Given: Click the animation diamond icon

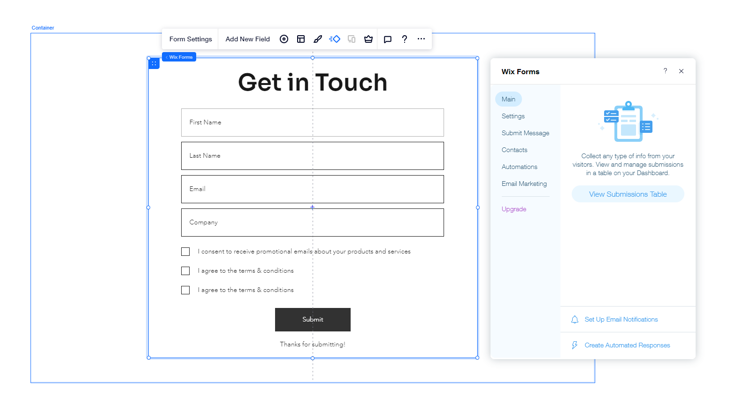Looking at the screenshot, I should coord(335,39).
